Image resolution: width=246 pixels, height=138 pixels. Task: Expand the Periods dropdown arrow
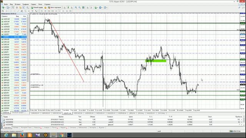click(102, 8)
